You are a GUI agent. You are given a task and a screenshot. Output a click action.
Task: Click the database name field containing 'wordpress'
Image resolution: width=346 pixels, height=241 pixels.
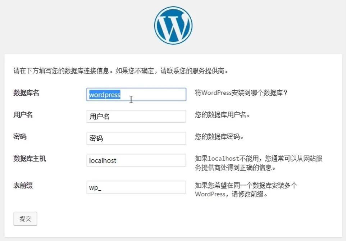click(136, 95)
